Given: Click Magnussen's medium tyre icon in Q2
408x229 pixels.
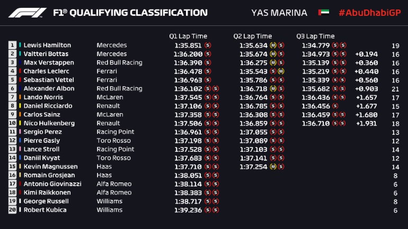Looking at the screenshot, I should pos(273,167).
